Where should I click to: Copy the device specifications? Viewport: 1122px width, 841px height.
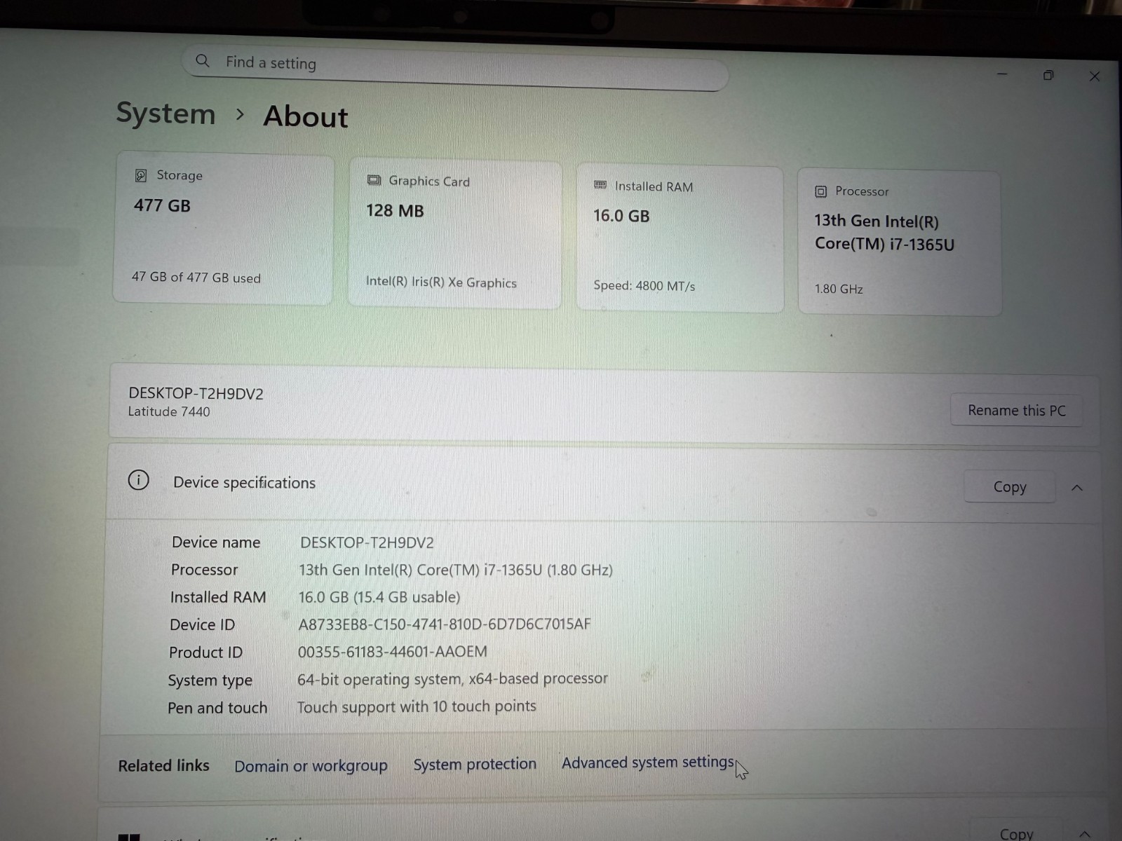tap(1009, 487)
